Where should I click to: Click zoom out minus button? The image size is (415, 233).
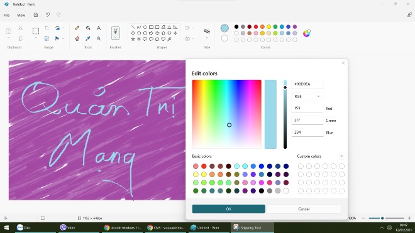(363, 218)
